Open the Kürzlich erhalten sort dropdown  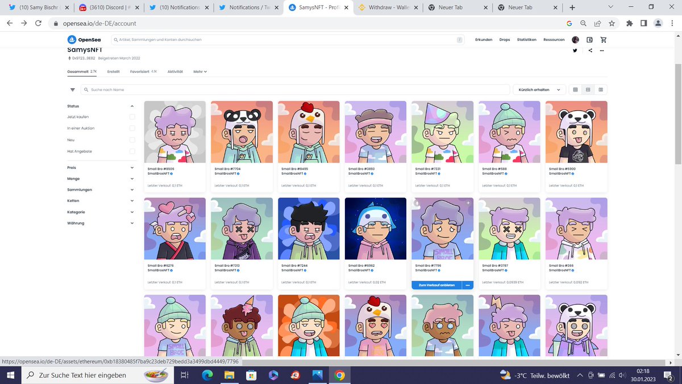tap(539, 90)
